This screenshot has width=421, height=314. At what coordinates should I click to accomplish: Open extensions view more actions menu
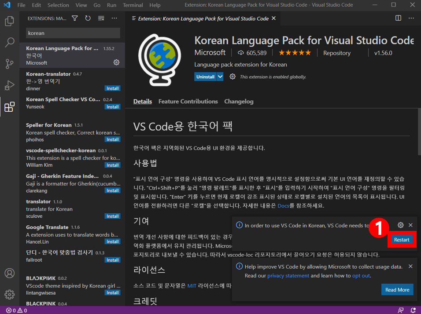(114, 18)
